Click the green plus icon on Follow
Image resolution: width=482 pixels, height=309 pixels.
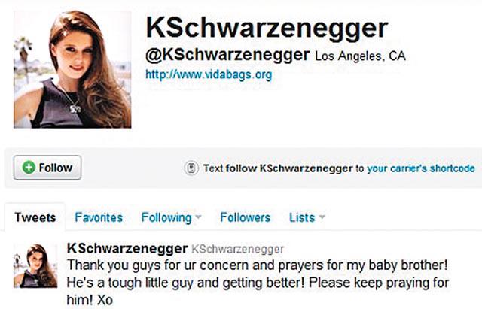(29, 168)
